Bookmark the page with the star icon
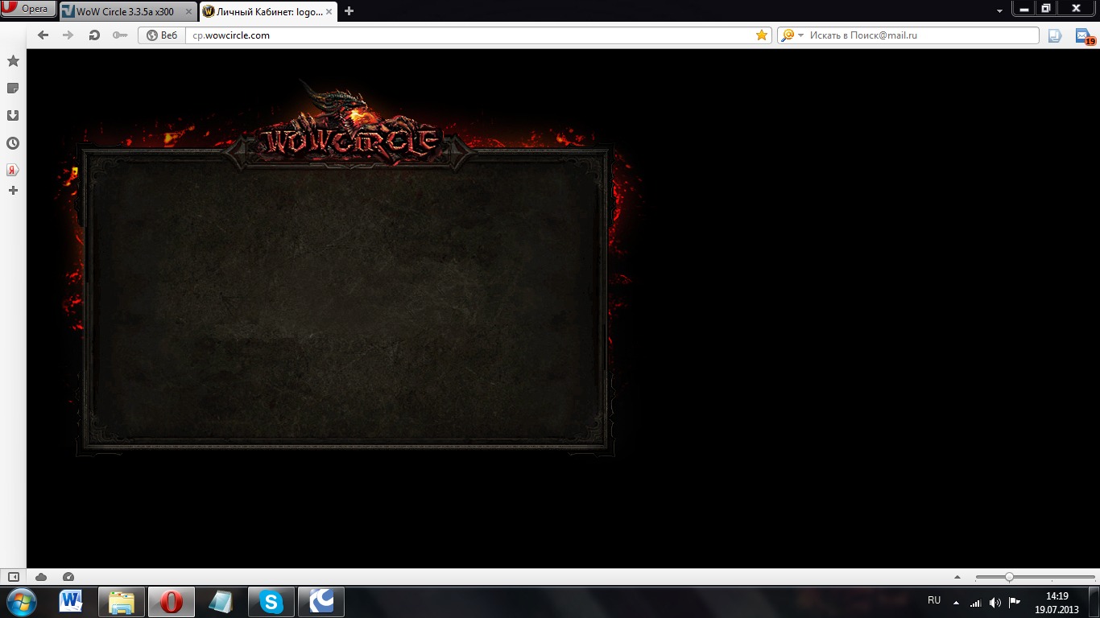This screenshot has height=618, width=1100. pyautogui.click(x=762, y=35)
